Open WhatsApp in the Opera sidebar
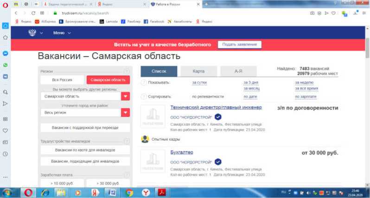 click(x=5, y=65)
